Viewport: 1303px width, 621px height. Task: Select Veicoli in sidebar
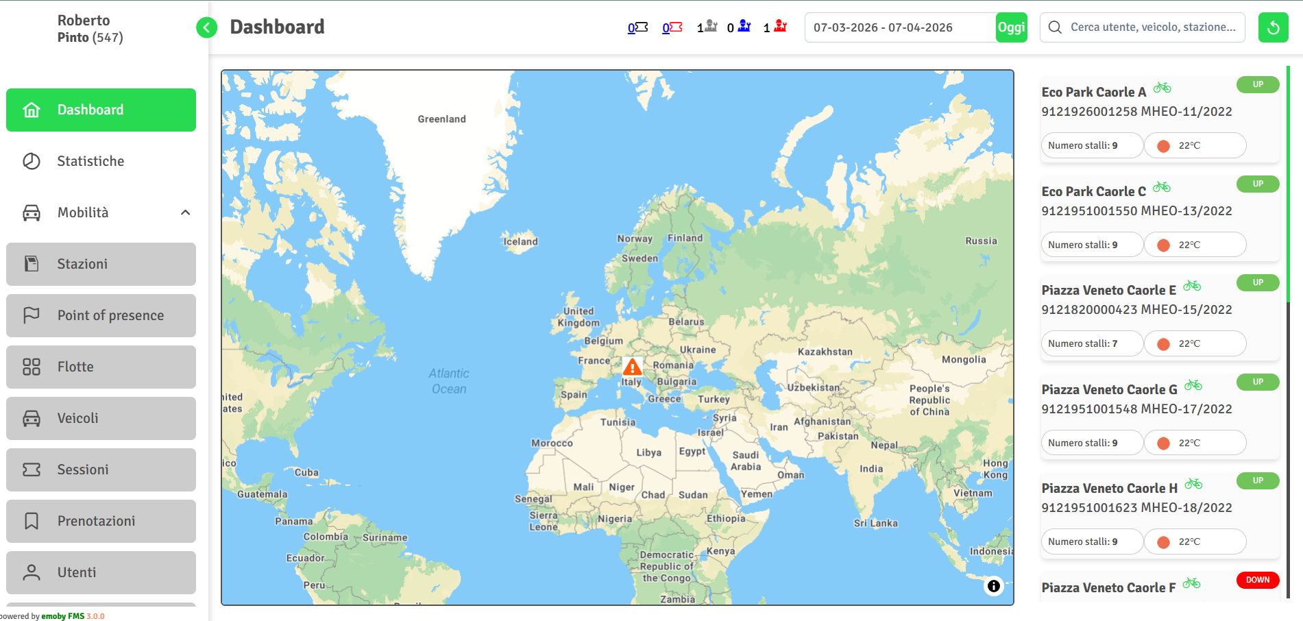pyautogui.click(x=101, y=418)
